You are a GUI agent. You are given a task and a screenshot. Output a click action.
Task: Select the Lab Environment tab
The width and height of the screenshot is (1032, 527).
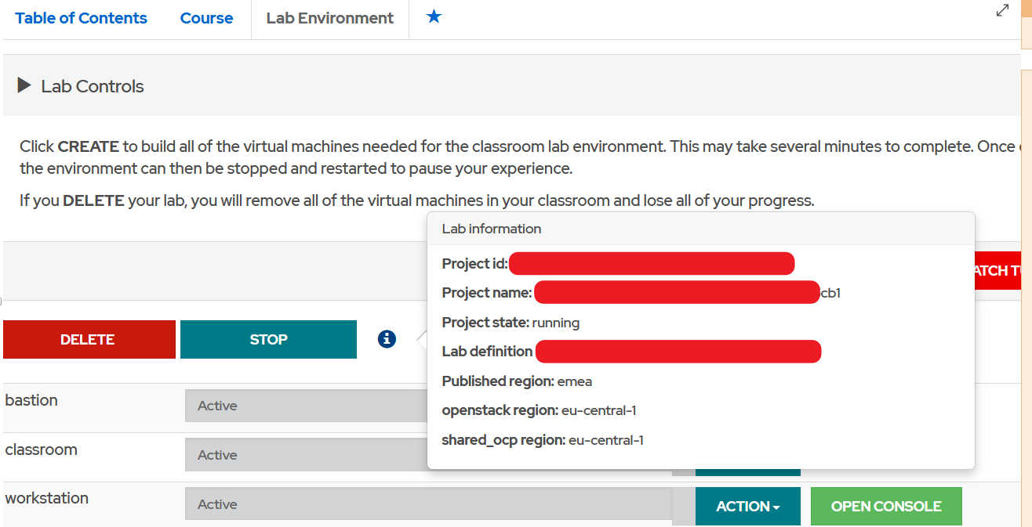329,17
